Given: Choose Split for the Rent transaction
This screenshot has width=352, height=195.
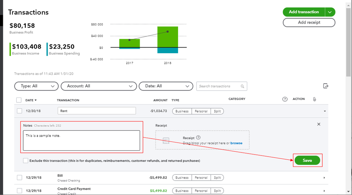Looking at the screenshot, I should pos(217,111).
